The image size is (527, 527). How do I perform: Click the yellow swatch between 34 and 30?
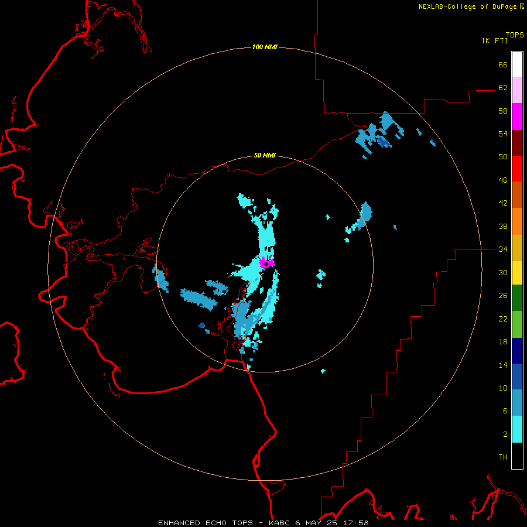(x=517, y=273)
